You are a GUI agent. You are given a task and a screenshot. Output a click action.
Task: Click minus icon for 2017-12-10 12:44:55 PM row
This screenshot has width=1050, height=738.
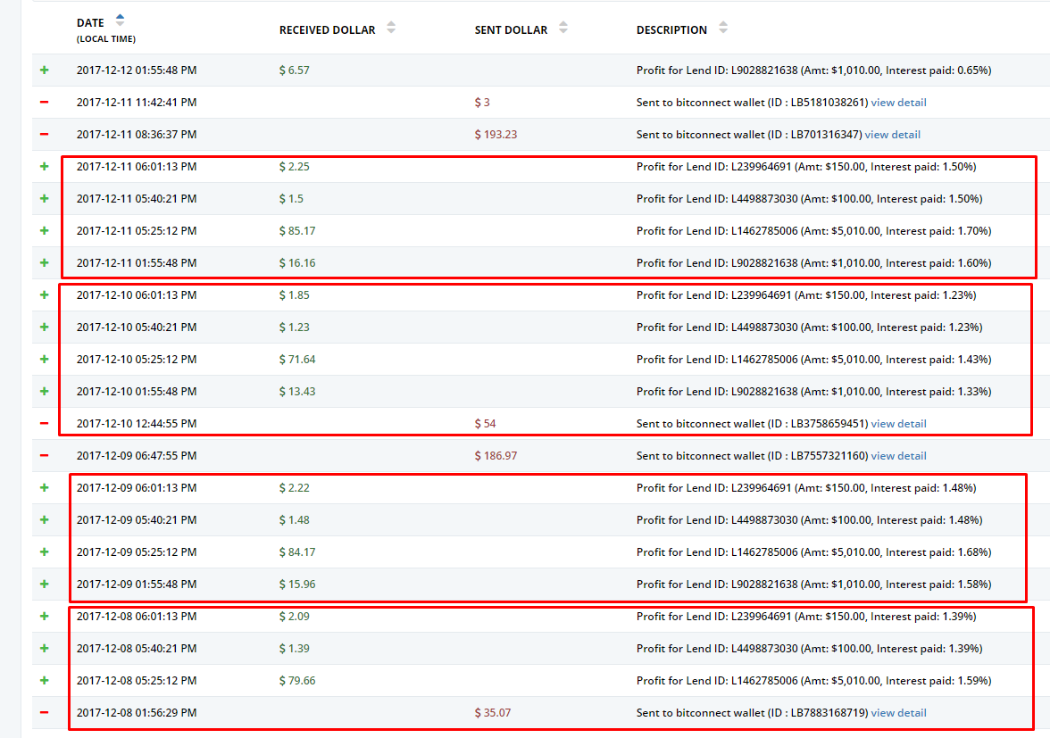pyautogui.click(x=45, y=424)
